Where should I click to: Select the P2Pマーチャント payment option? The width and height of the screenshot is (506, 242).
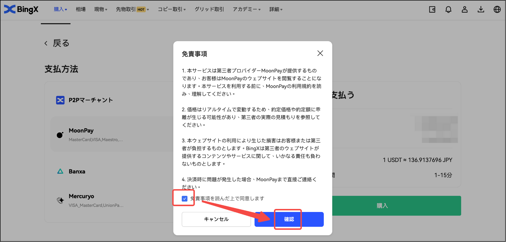point(112,100)
